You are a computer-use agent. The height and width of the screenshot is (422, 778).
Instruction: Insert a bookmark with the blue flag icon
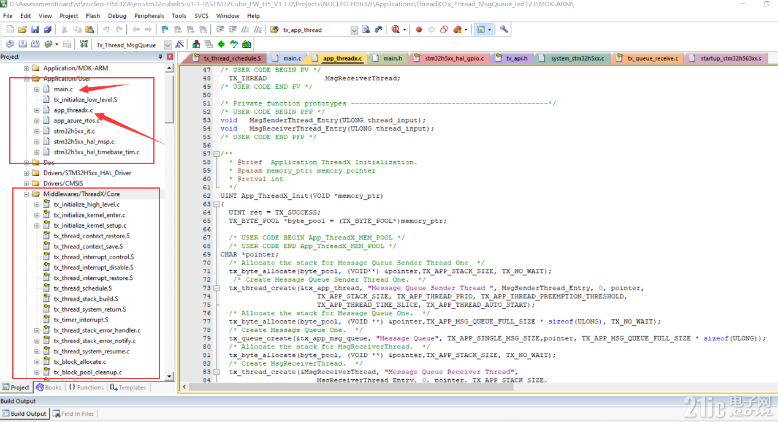(165, 29)
